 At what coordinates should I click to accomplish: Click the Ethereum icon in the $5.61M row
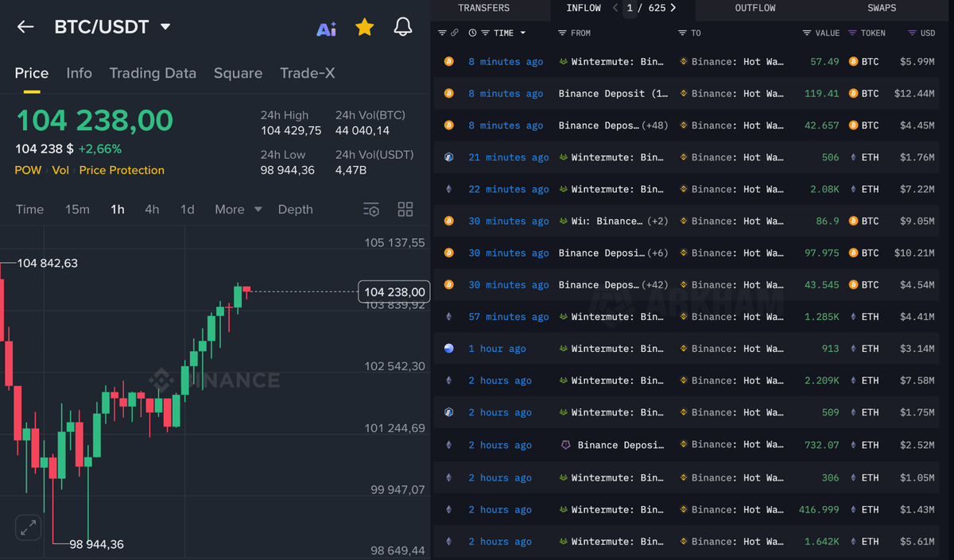tap(449, 542)
